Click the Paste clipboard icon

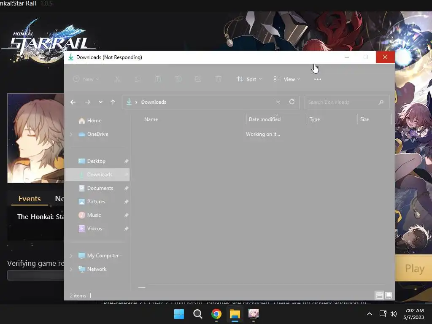coord(158,79)
